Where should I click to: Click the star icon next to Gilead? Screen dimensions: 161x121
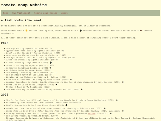pyautogui.click(x=50, y=68)
